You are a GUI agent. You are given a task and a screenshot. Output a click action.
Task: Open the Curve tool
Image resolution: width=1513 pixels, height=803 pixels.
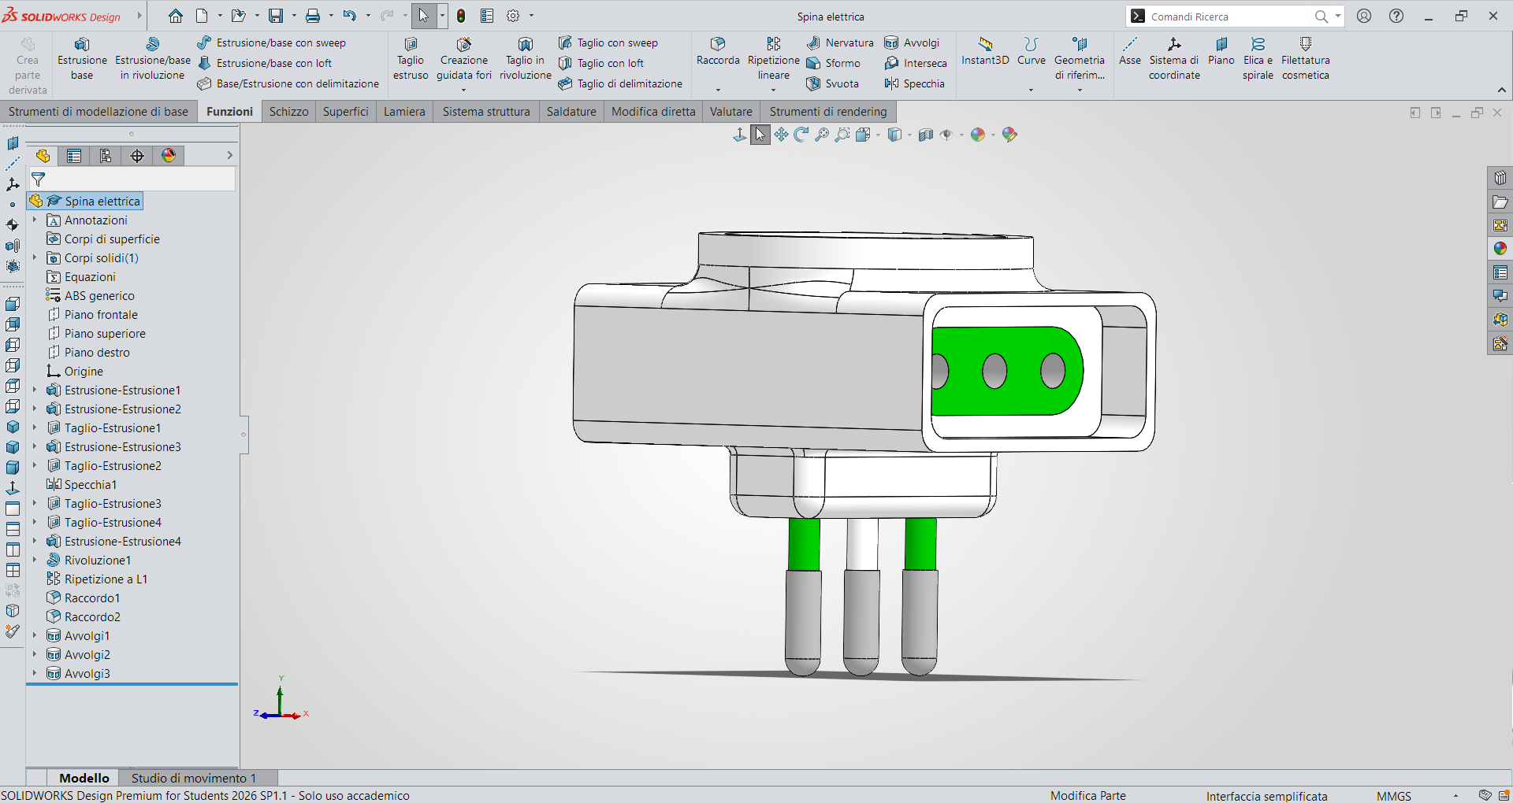pos(1032,51)
